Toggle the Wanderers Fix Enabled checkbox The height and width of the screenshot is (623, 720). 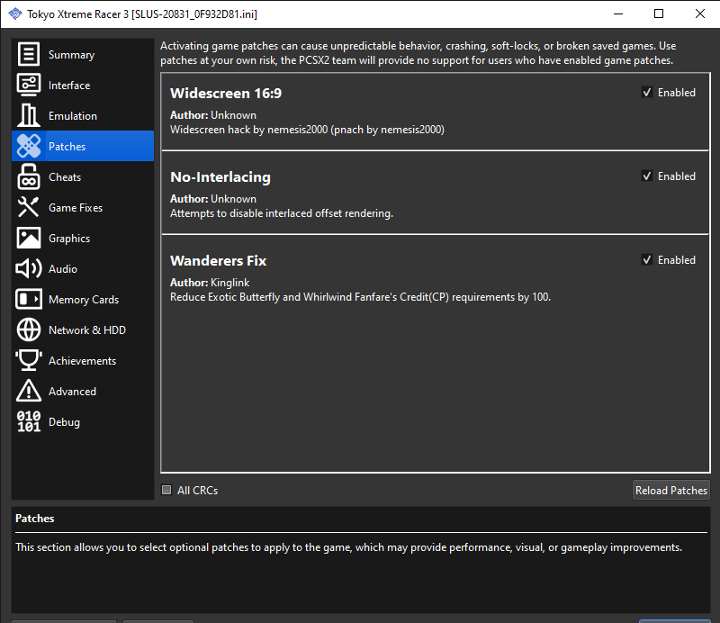[x=647, y=259]
